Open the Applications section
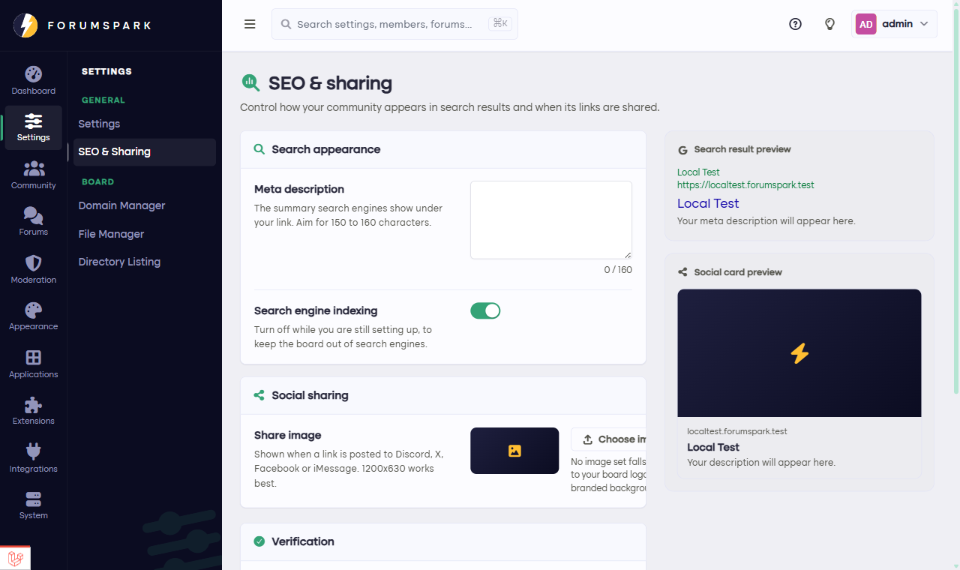The width and height of the screenshot is (960, 570). point(33,364)
